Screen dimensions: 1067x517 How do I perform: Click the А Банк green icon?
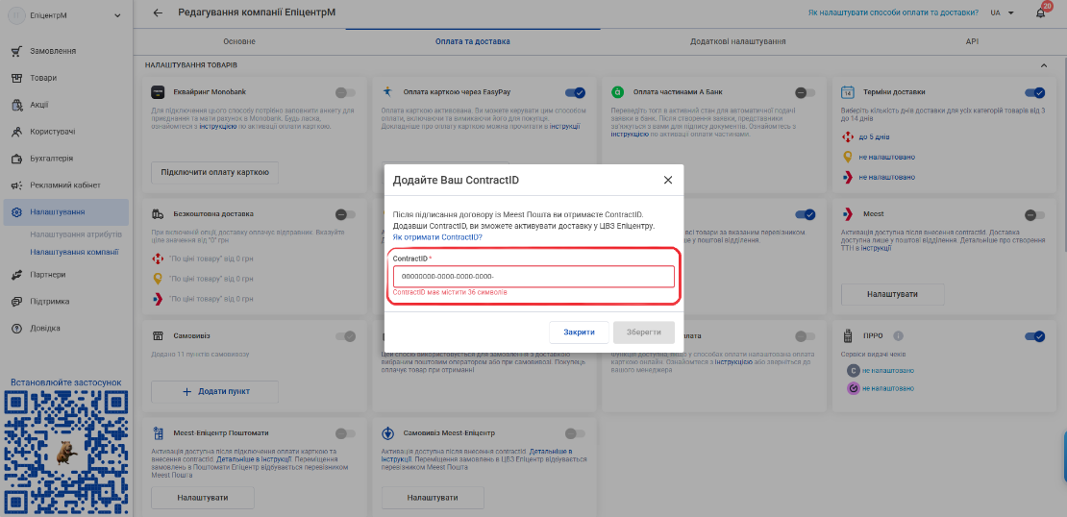[617, 92]
